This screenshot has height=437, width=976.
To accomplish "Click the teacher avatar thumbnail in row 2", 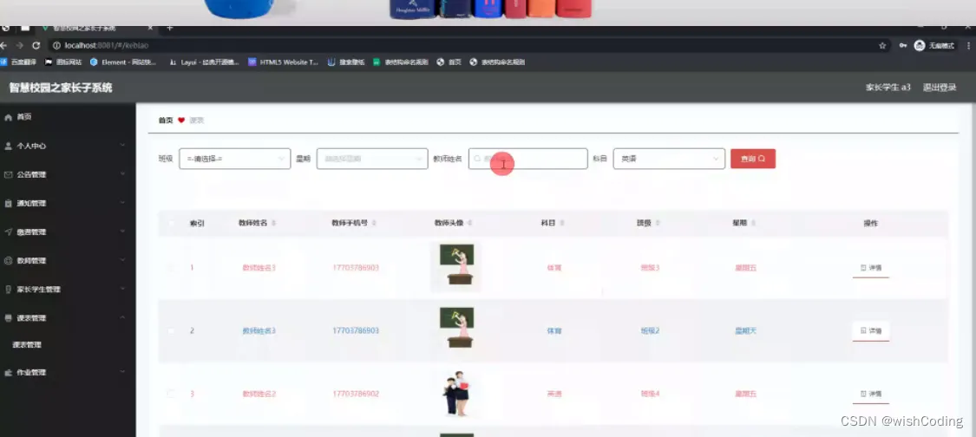I will coord(457,328).
